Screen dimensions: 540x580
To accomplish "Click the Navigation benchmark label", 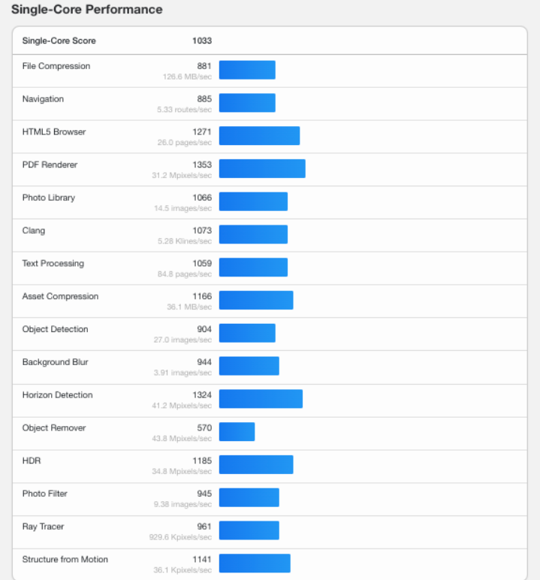I will [43, 99].
